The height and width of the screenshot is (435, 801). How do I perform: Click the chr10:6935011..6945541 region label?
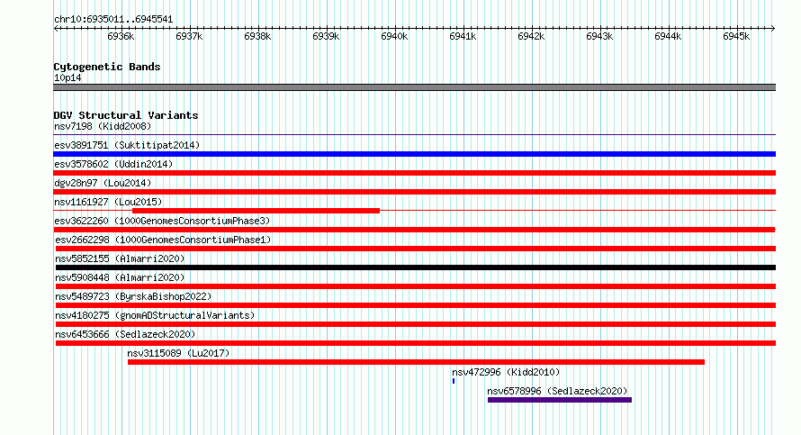tap(113, 20)
